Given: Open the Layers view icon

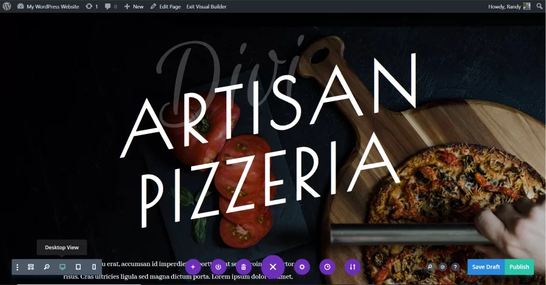Looking at the screenshot, I should 443,267.
